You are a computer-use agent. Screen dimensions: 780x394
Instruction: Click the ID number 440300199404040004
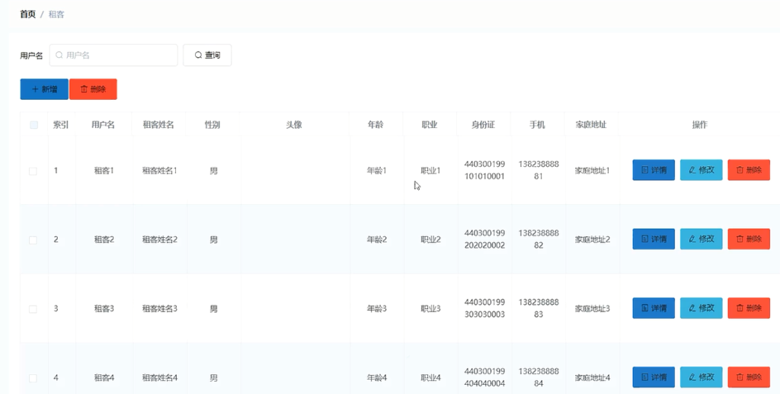(484, 377)
